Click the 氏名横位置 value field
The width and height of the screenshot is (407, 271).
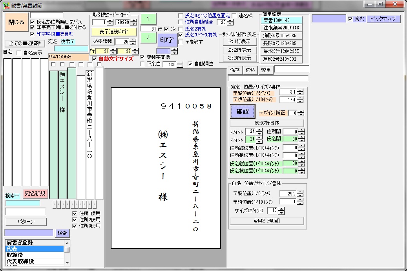(x=290, y=171)
